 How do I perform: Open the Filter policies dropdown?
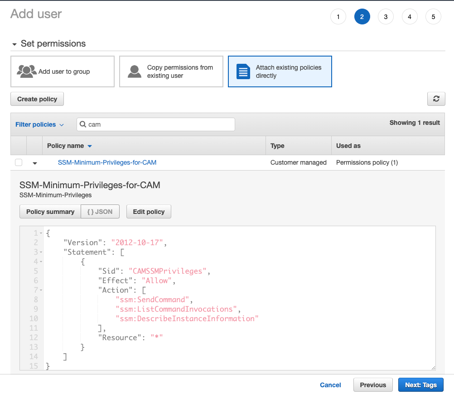(x=39, y=124)
